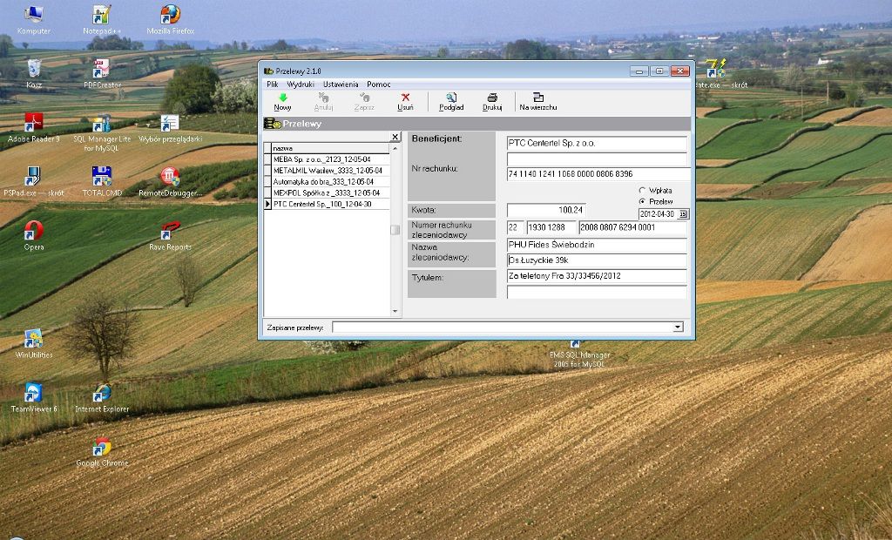The image size is (892, 540).
Task: Click the account number field 74 1140 1241
Action: click(598, 174)
